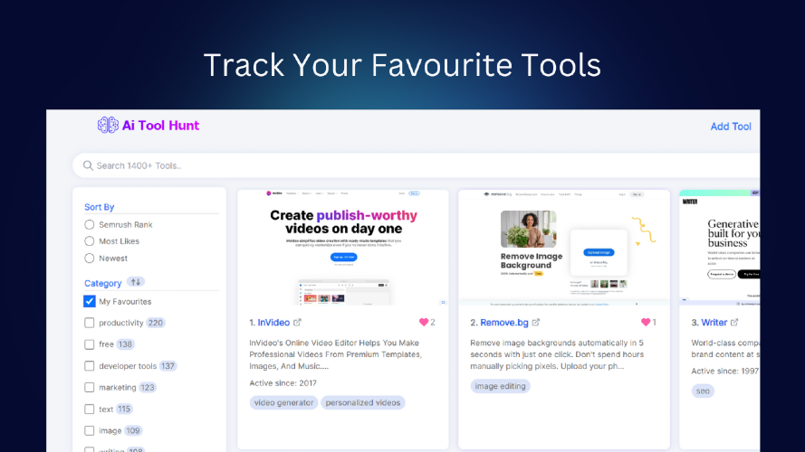
Task: Click the Ai Tool Hunt title text
Action: tap(160, 126)
